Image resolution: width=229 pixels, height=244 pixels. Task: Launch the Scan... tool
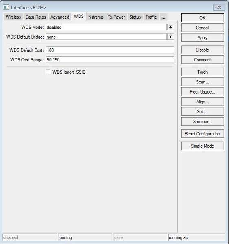[x=203, y=82]
